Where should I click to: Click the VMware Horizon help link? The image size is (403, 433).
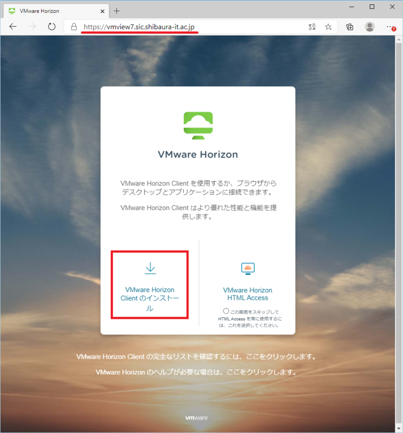click(x=196, y=372)
